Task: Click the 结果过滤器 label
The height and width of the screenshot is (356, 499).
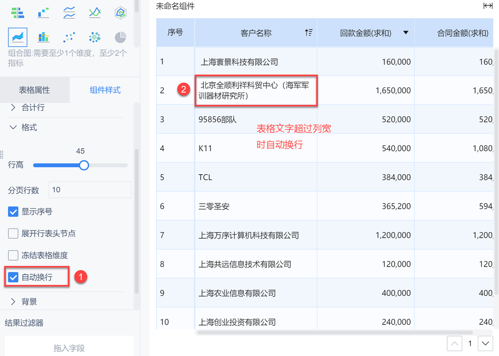Action: (24, 323)
